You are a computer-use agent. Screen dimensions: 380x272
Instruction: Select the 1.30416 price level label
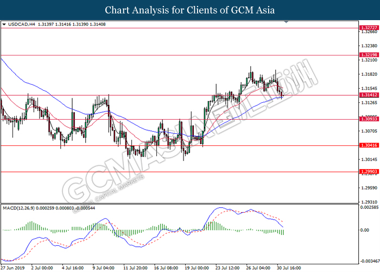pyautogui.click(x=369, y=145)
